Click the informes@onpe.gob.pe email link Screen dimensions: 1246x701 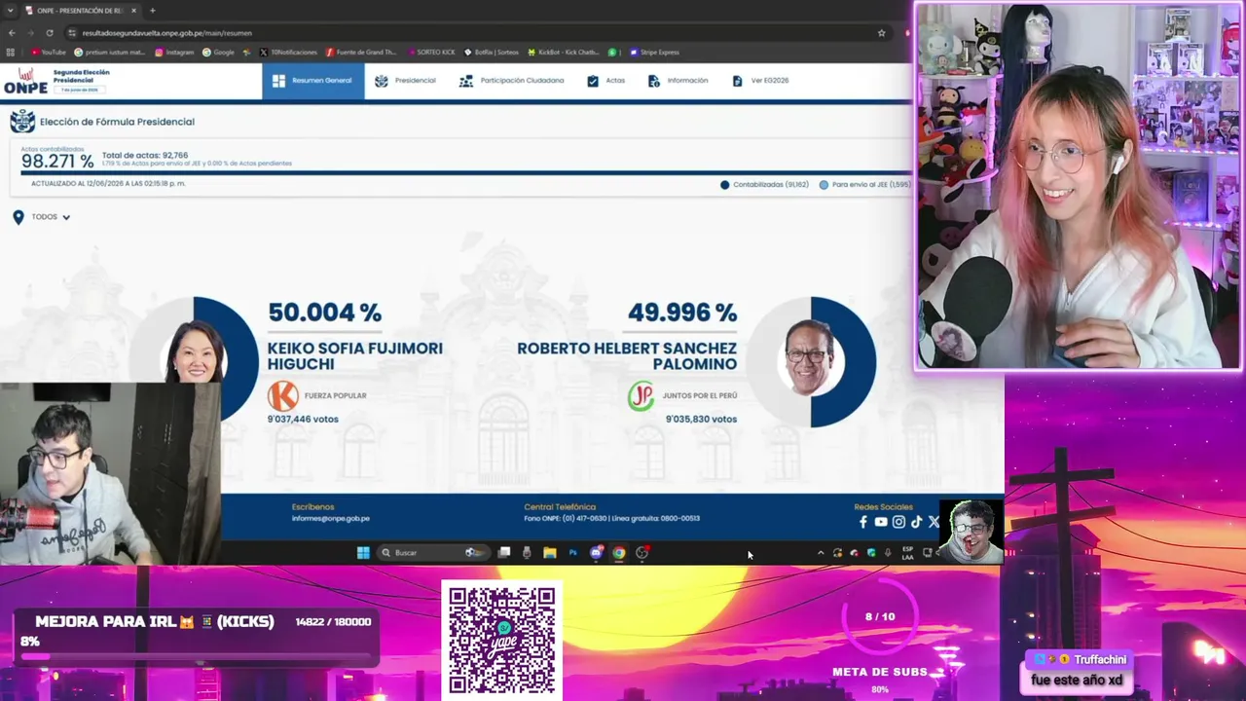(x=330, y=518)
